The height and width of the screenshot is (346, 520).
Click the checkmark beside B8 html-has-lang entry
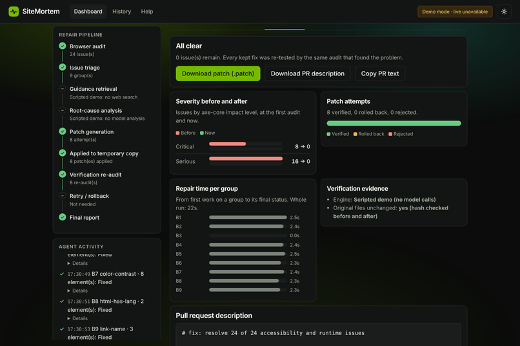[x=62, y=302]
